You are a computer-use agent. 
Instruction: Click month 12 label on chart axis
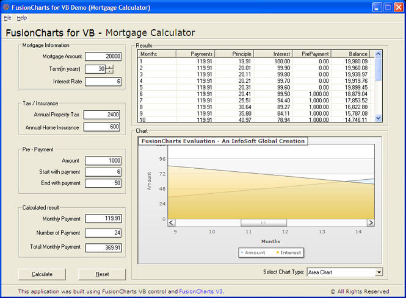coord(285,232)
